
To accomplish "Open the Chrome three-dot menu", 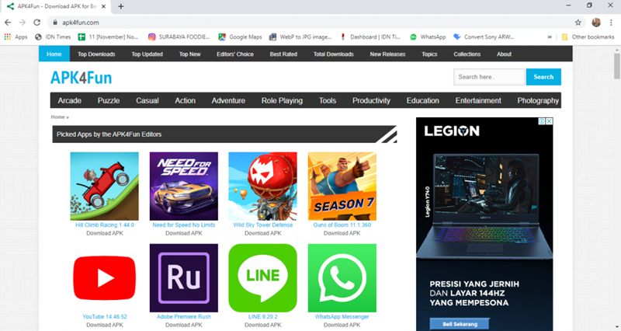I will tap(612, 23).
